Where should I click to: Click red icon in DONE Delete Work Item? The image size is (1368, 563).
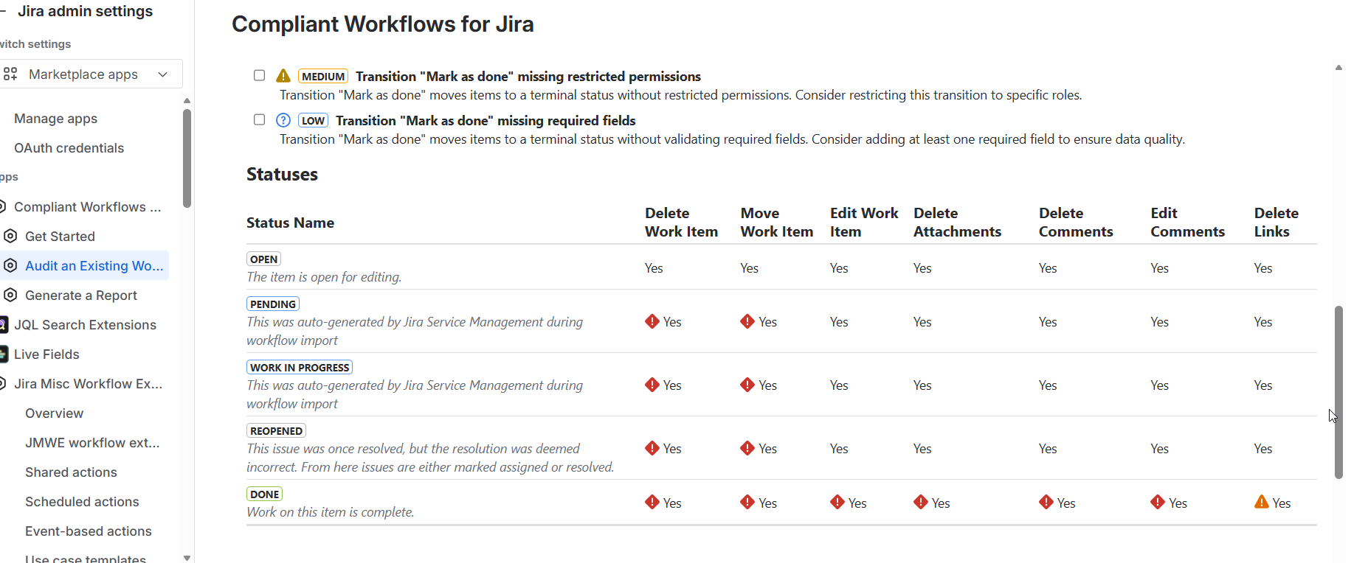(652, 502)
